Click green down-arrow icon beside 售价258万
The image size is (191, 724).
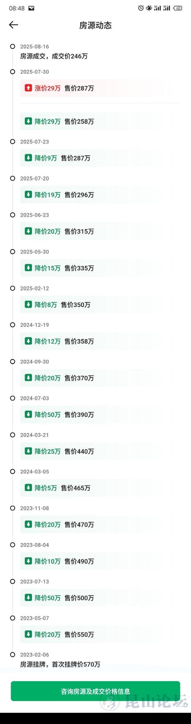coord(28,121)
